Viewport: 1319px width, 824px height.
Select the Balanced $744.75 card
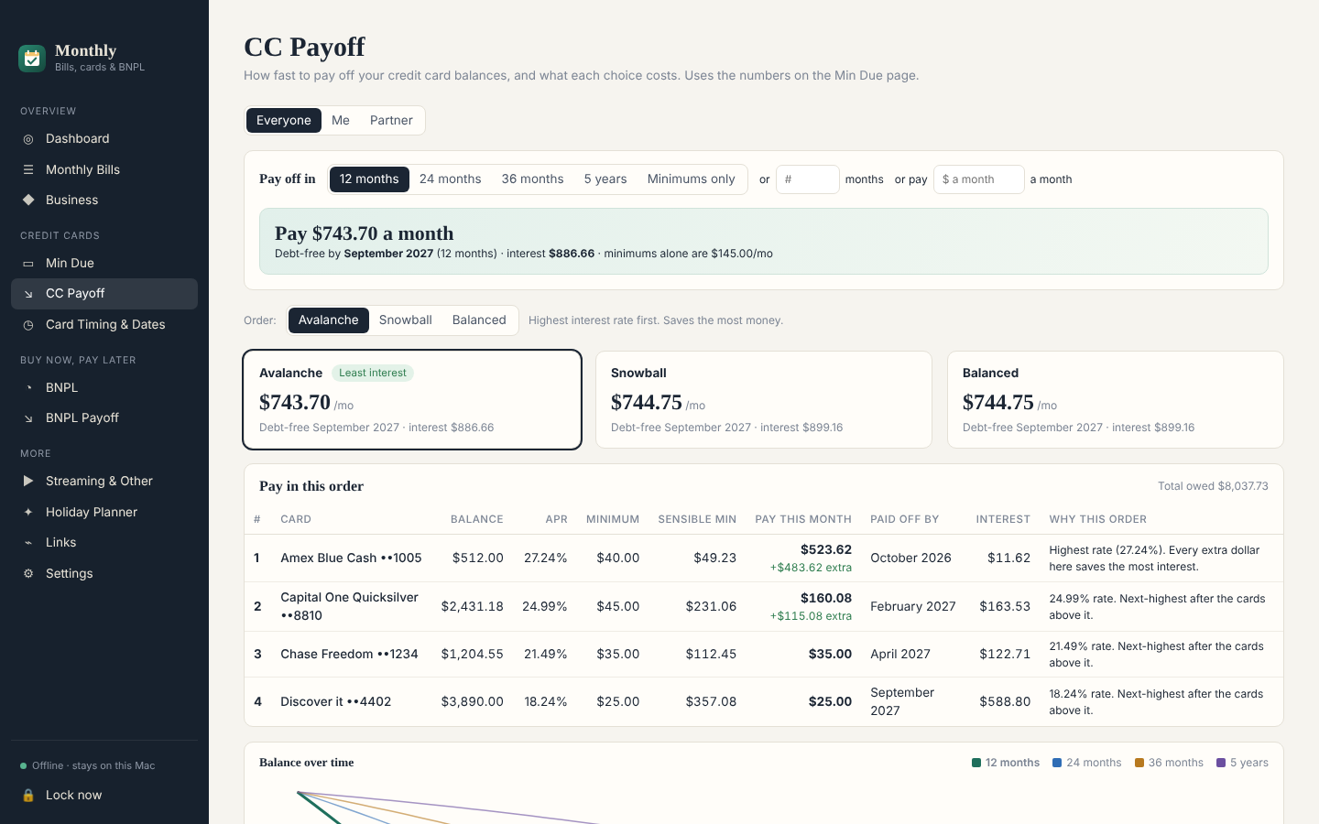click(1116, 400)
